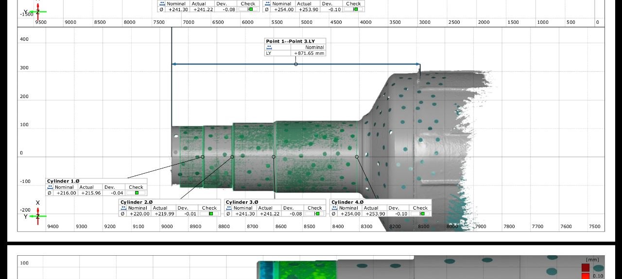622x279 pixels.
Task: Click Cylinder 1 nominal value +216.00
Action: [x=66, y=193]
